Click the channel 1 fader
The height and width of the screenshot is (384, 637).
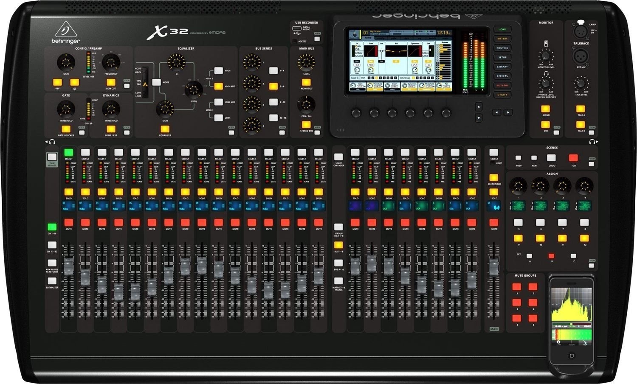pos(68,265)
